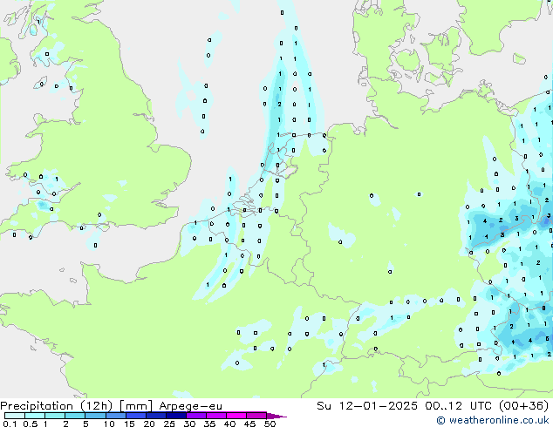Viewport: 553px width, 427px height.
Task: Click the '25' legend value
Action: click(169, 424)
